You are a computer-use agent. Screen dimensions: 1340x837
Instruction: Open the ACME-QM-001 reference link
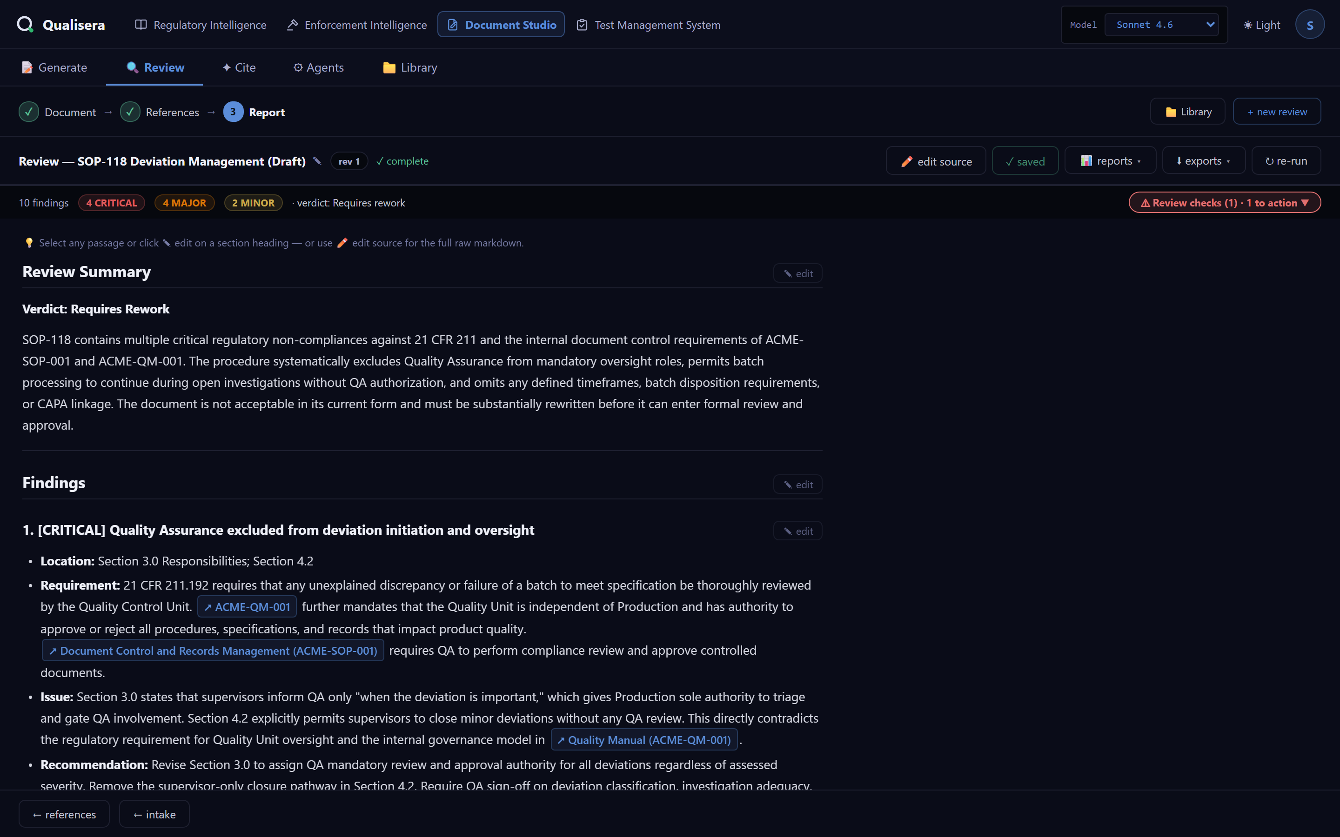(247, 607)
